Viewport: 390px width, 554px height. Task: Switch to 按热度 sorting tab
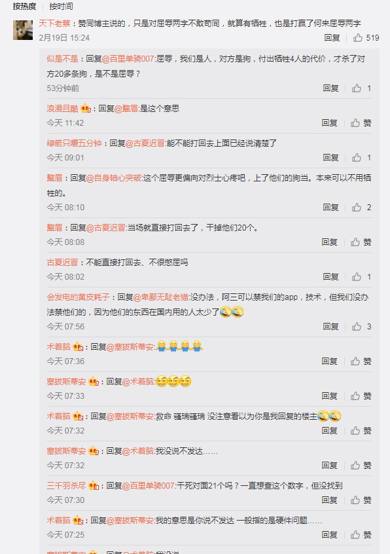(x=24, y=6)
